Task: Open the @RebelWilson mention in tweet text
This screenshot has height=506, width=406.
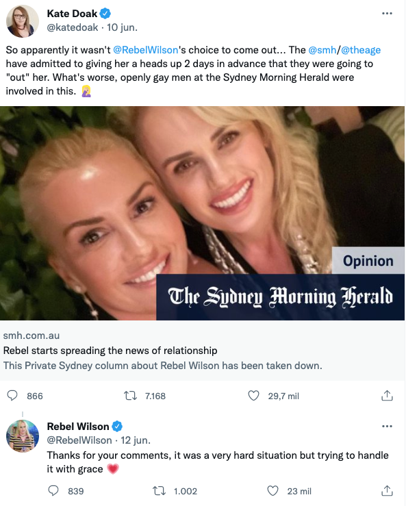Action: pos(146,50)
